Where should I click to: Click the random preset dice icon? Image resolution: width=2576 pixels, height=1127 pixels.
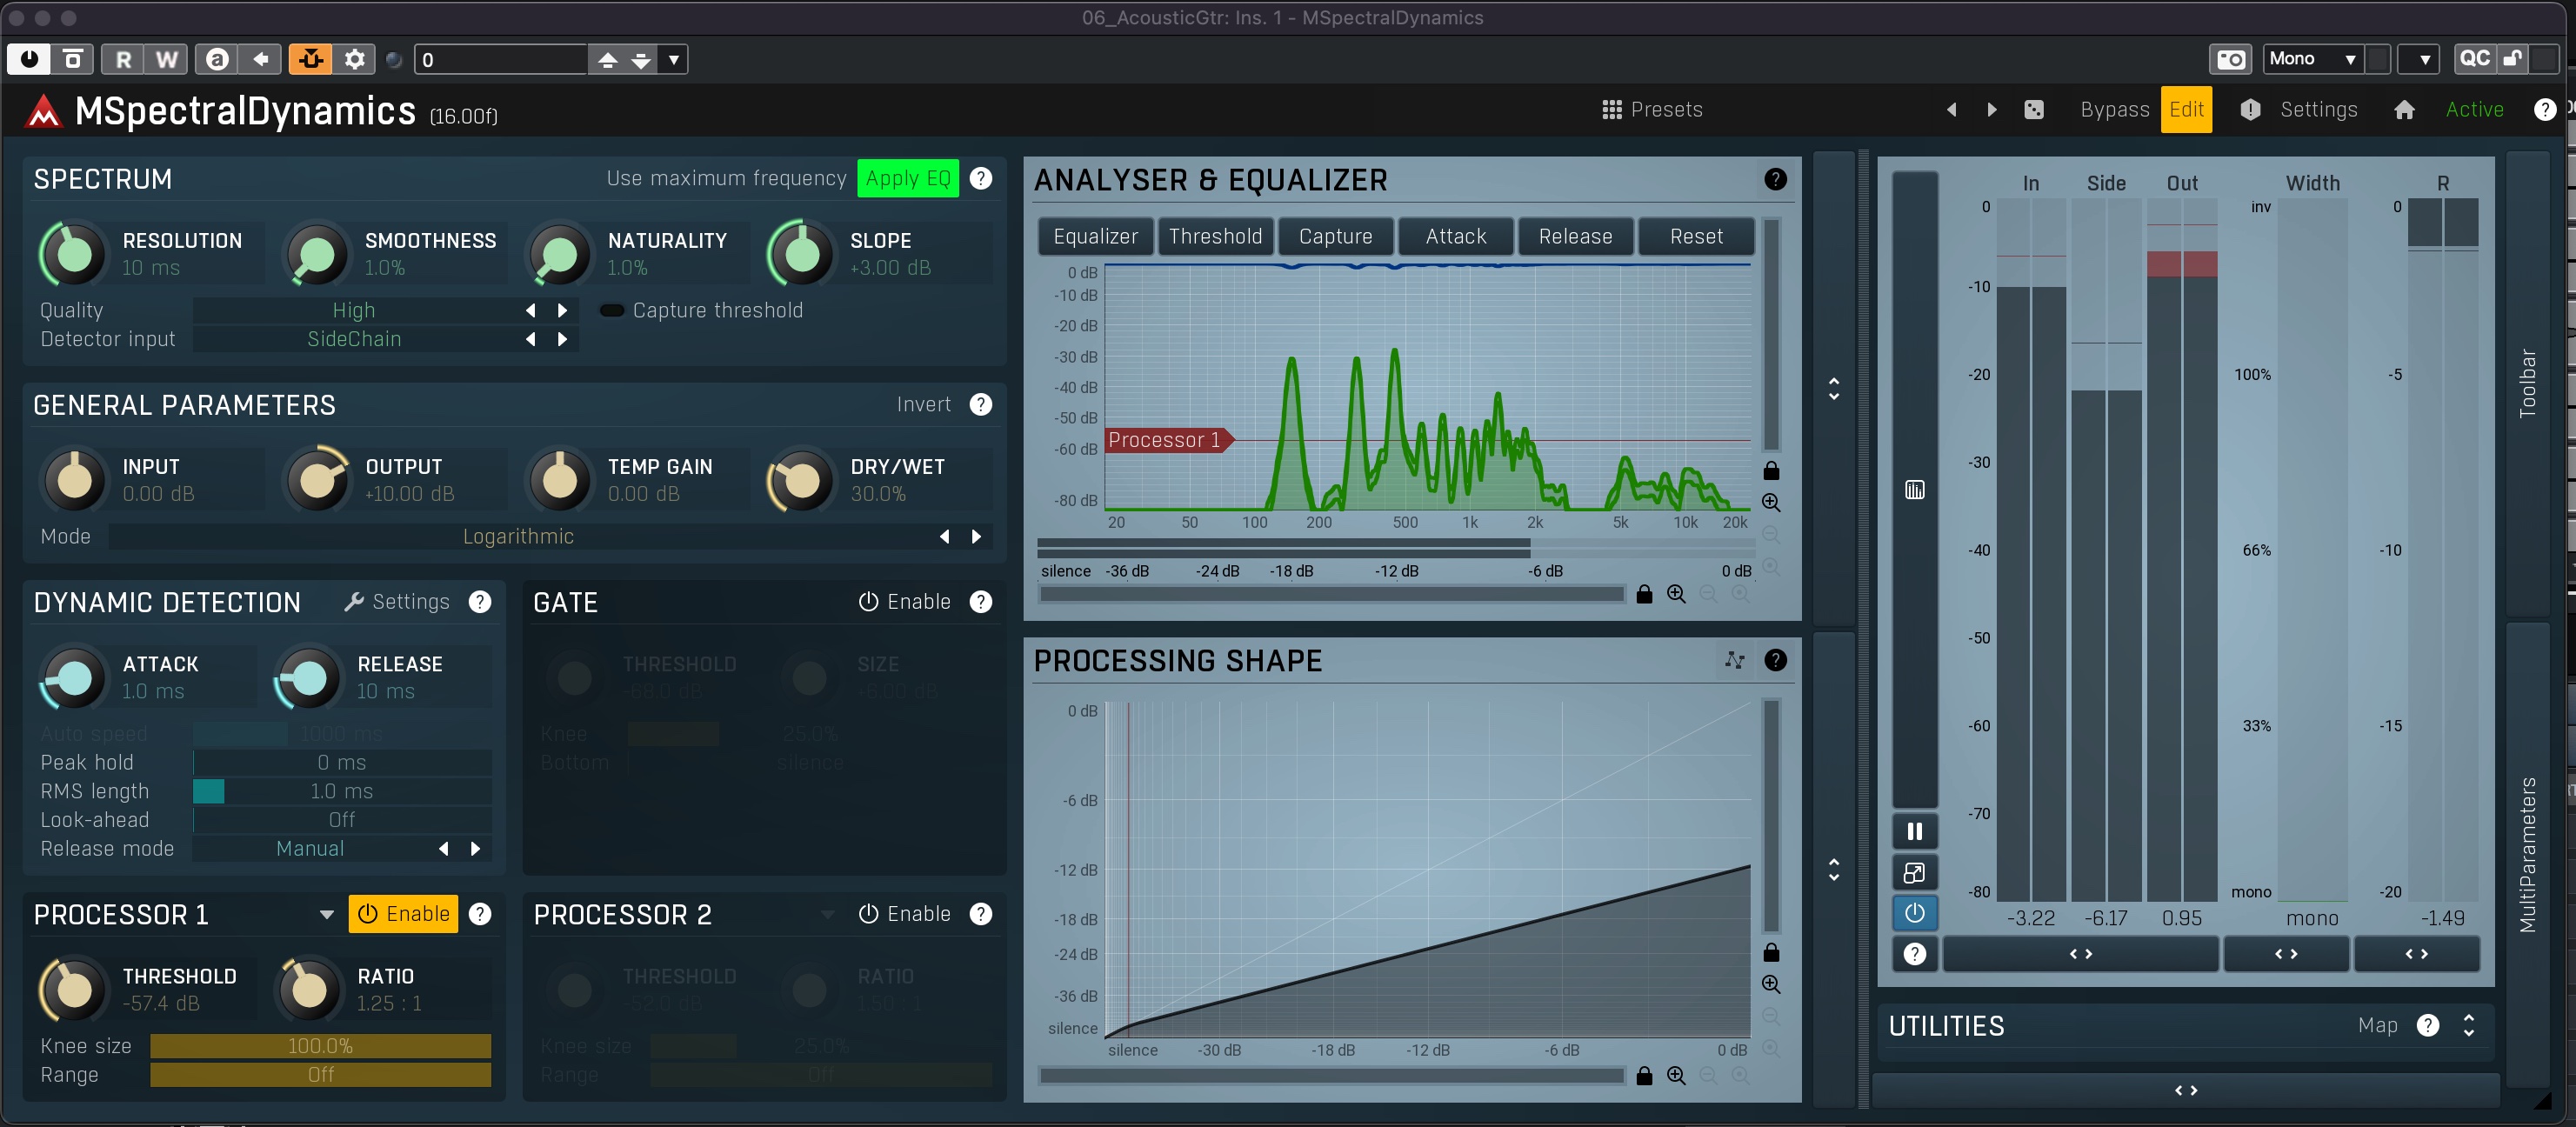coord(2033,110)
